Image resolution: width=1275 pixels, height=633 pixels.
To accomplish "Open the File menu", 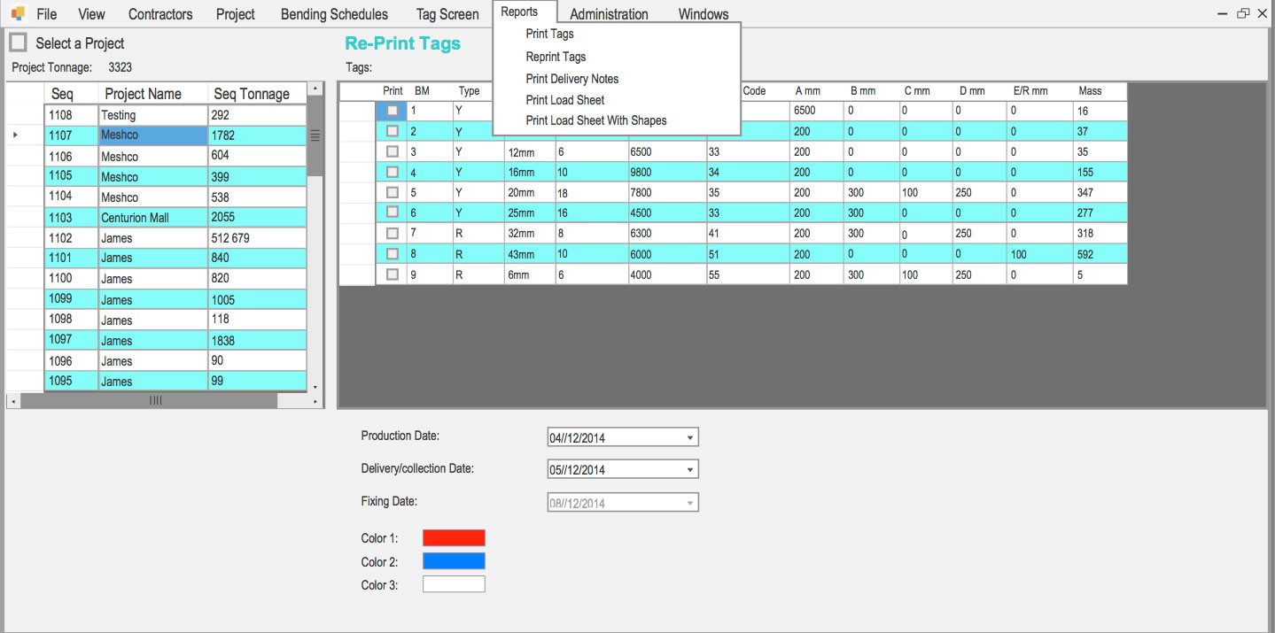I will click(x=46, y=13).
